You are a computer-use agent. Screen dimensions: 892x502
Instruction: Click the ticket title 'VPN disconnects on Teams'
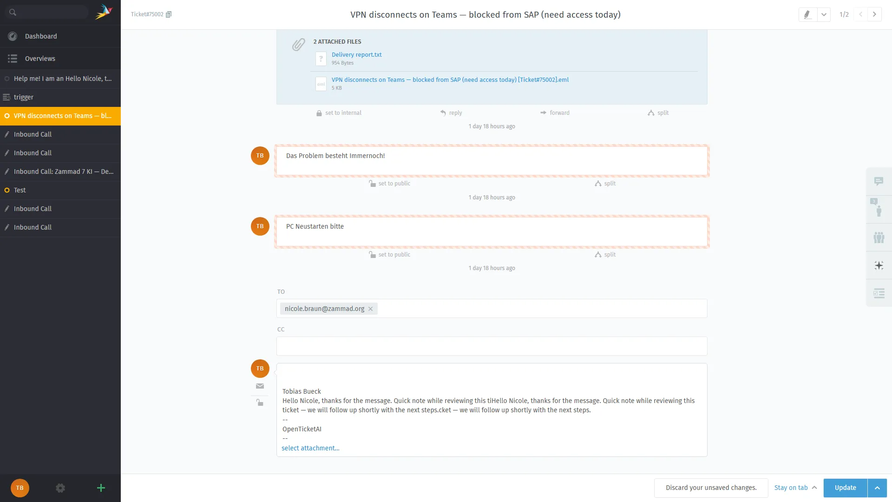tap(485, 15)
